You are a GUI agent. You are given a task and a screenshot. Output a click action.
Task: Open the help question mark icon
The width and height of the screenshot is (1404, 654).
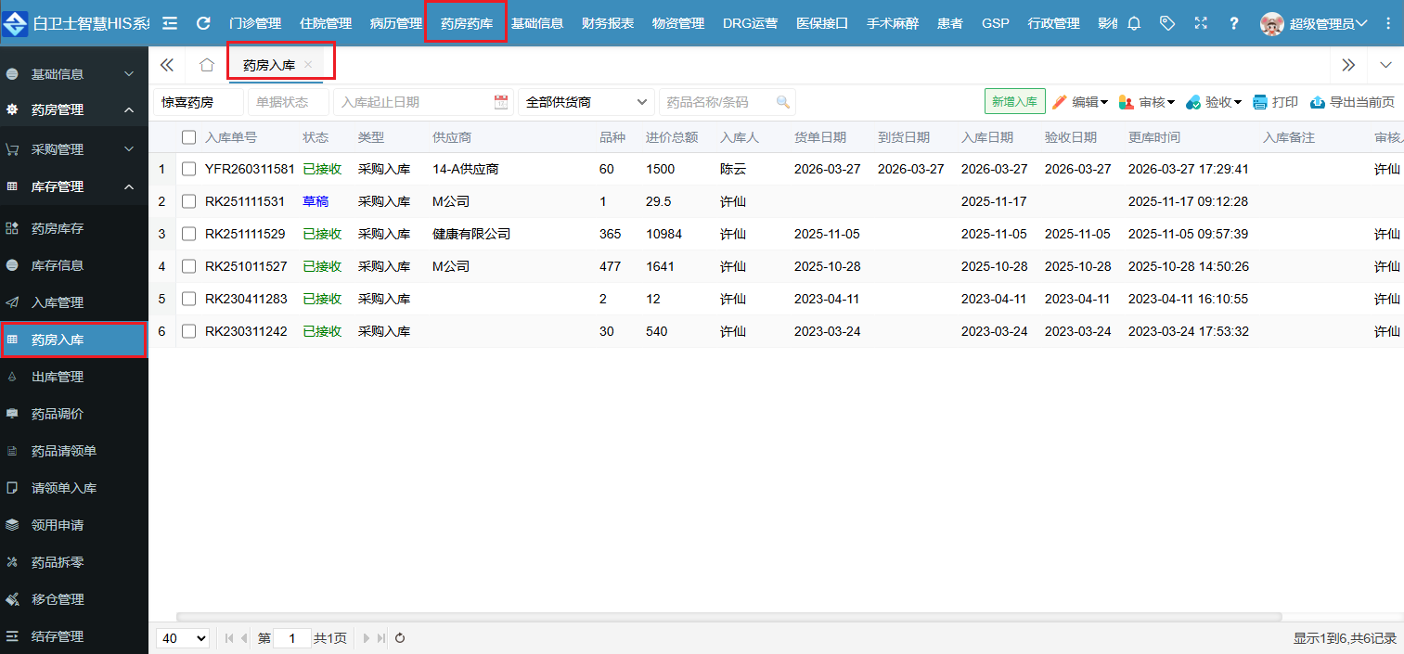[1233, 23]
